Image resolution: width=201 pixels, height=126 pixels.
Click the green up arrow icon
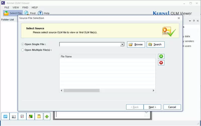tap(47, 116)
